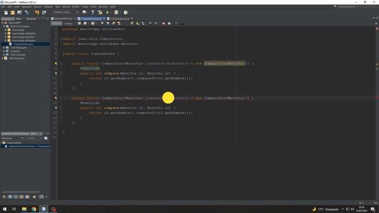Undo the last edit
The image size is (379, 213).
37,12
